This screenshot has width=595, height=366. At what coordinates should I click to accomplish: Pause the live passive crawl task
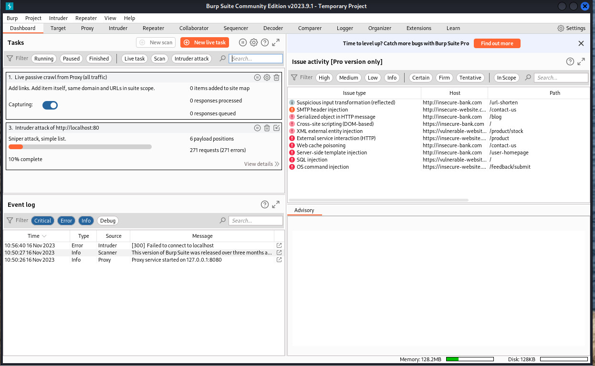tap(257, 77)
